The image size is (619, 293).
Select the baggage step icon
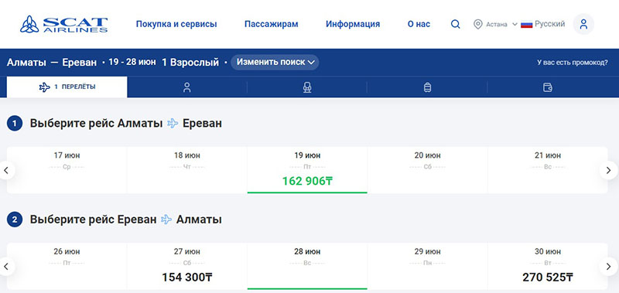pyautogui.click(x=427, y=87)
